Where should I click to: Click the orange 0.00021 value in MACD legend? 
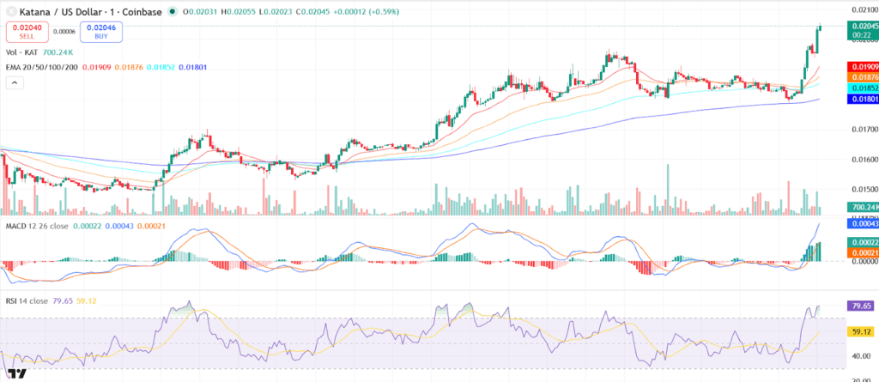click(x=151, y=226)
